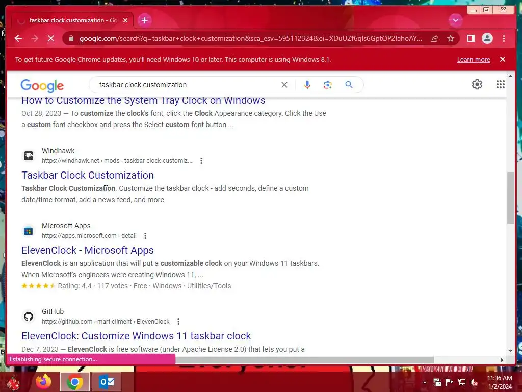Screen dimensions: 522x392
Task: Click the Rating: 4.4 text
Action: click(x=74, y=286)
